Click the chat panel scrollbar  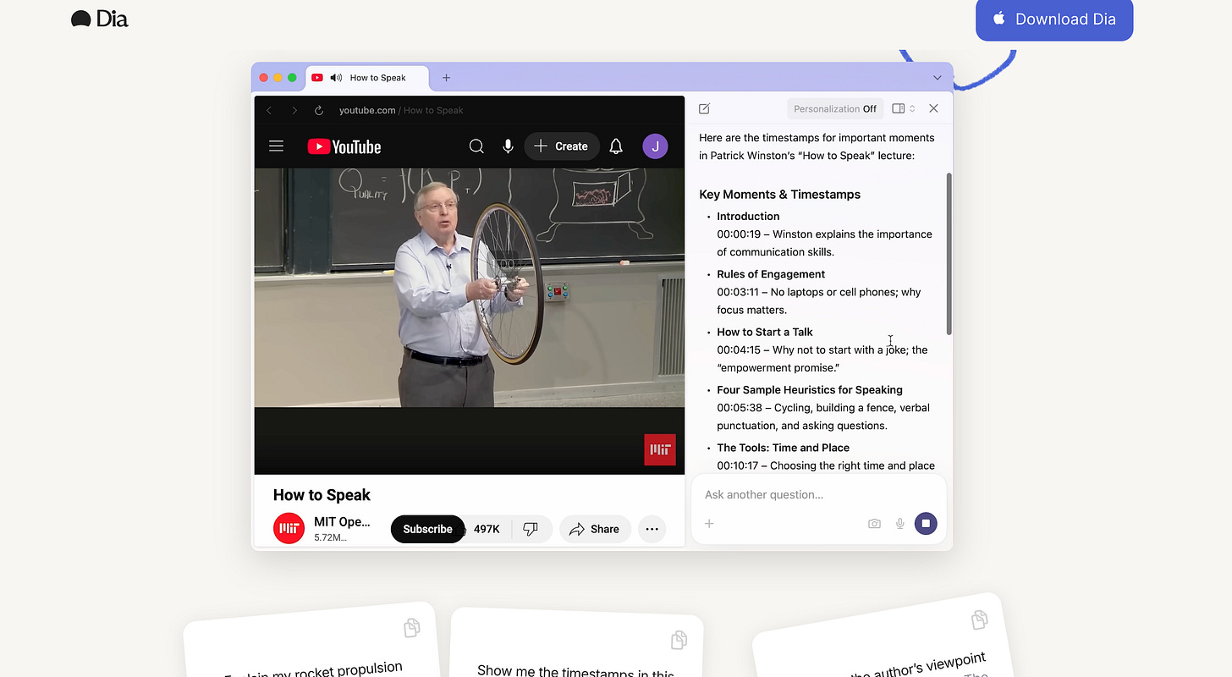pyautogui.click(x=949, y=254)
